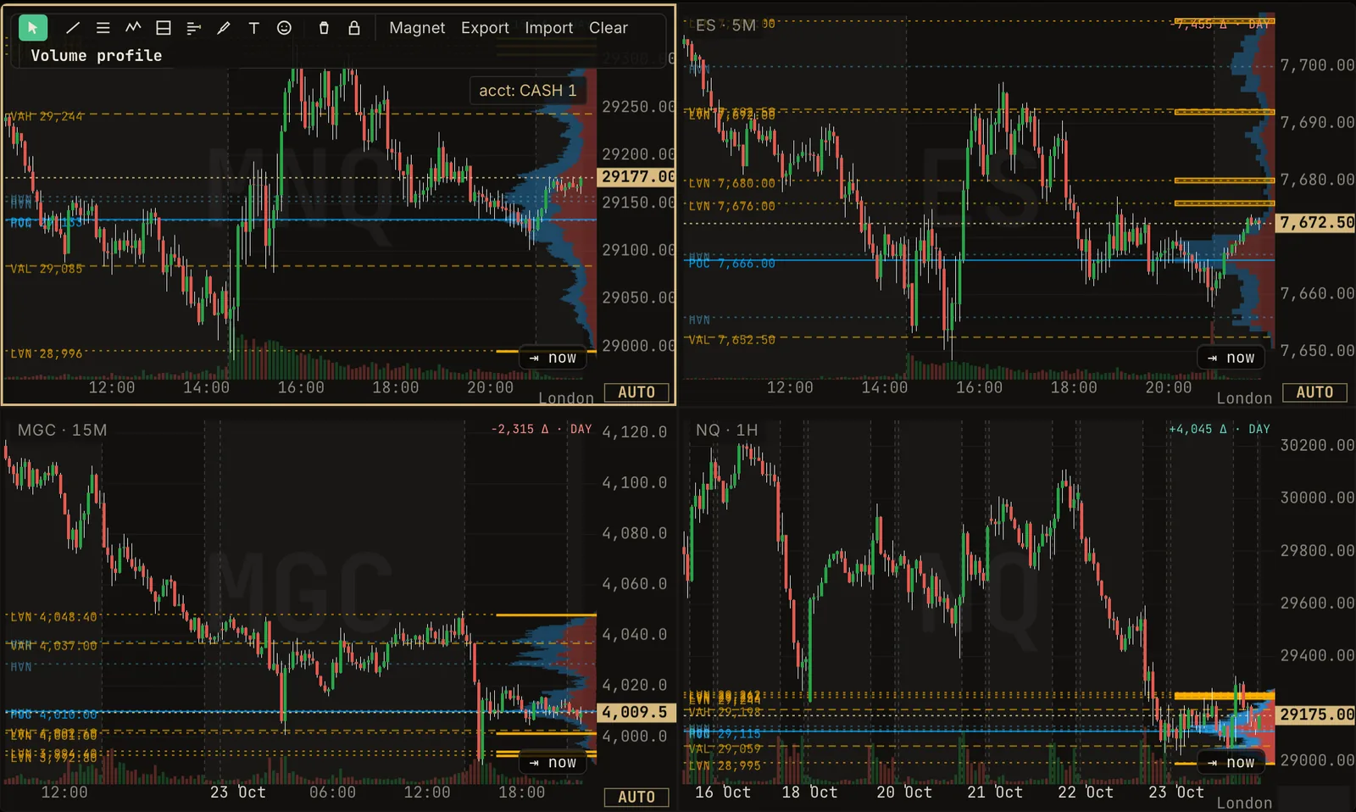Screen dimensions: 1356x812
Task: Click the 29175.00 current price label
Action: tap(1316, 715)
